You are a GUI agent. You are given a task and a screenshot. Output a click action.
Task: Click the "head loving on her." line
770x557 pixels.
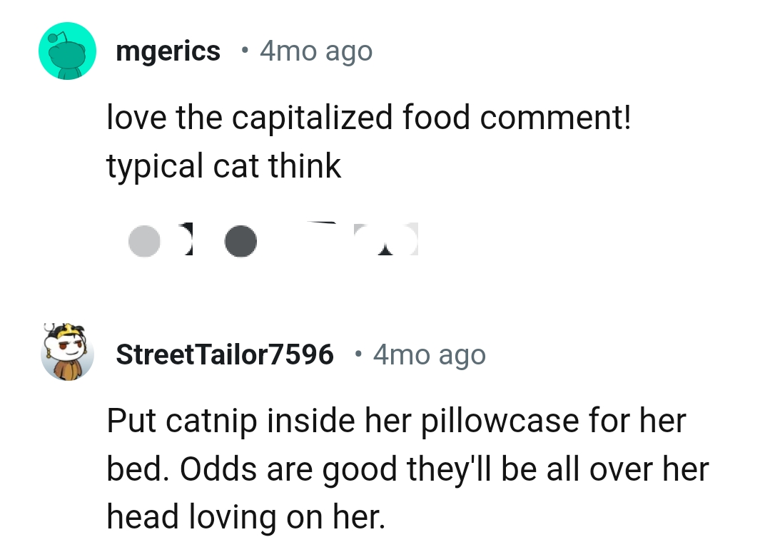click(x=245, y=517)
